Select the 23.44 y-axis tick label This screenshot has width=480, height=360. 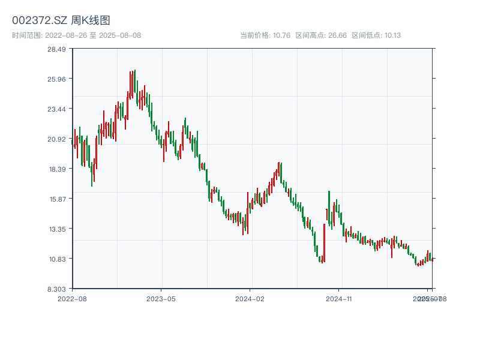click(x=57, y=109)
